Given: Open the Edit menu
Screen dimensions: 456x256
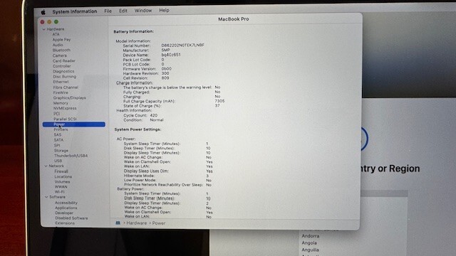Looking at the screenshot, I should 123,11.
